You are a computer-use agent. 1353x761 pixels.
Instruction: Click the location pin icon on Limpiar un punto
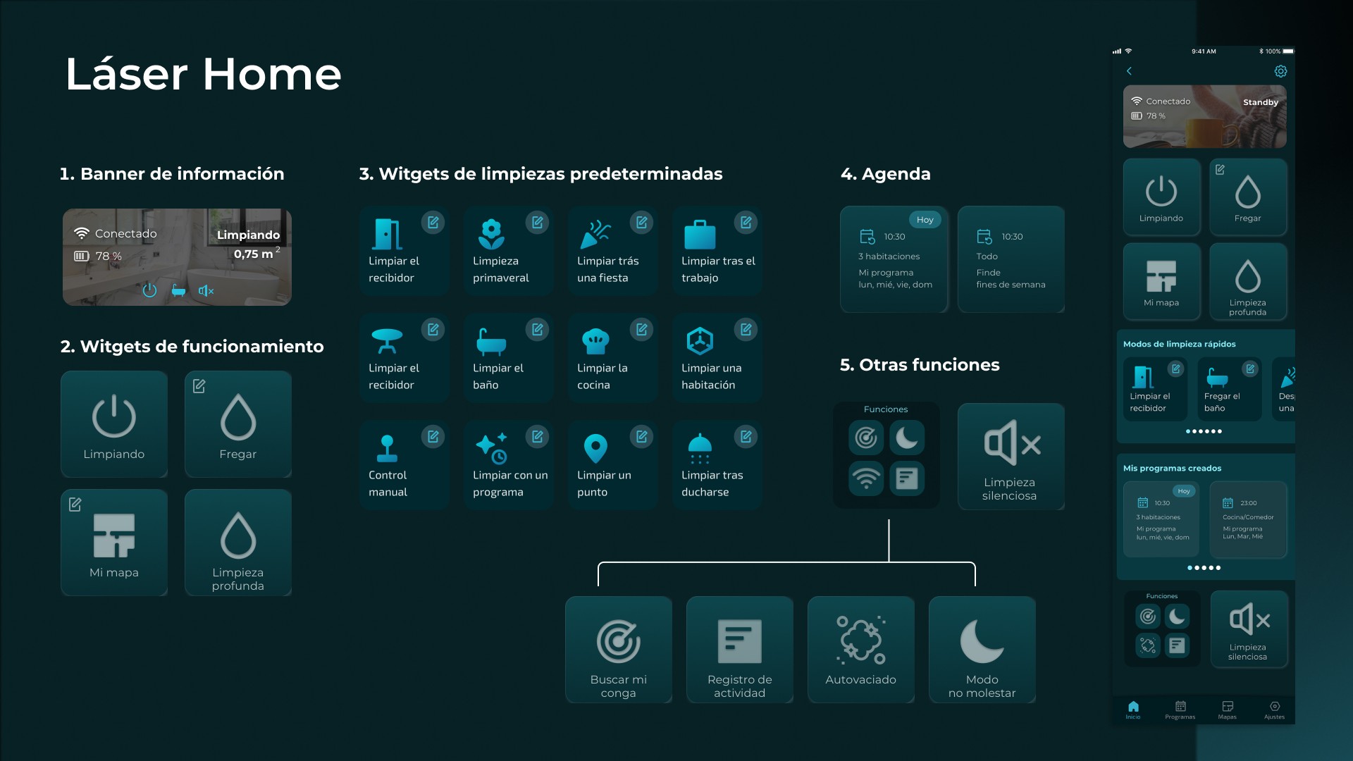[x=595, y=449]
